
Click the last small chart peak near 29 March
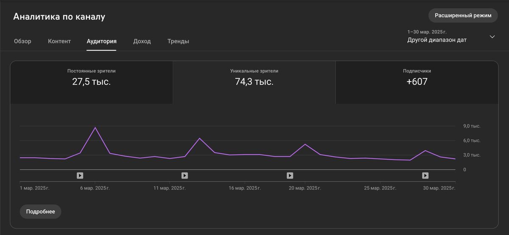[425, 150]
